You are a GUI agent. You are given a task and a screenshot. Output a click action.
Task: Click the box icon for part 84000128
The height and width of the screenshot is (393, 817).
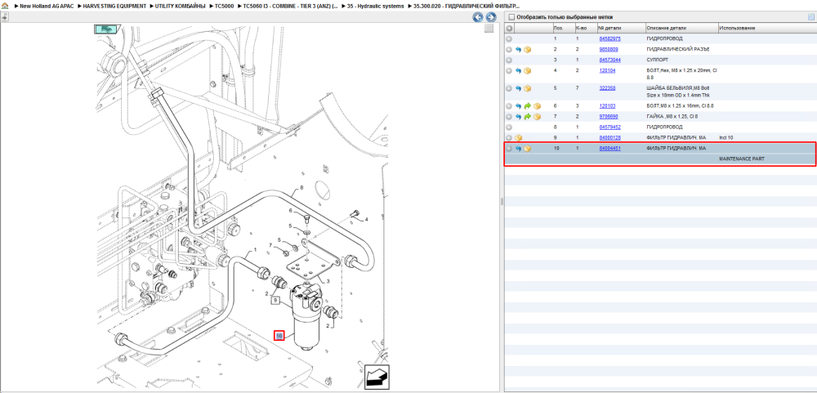pos(518,137)
